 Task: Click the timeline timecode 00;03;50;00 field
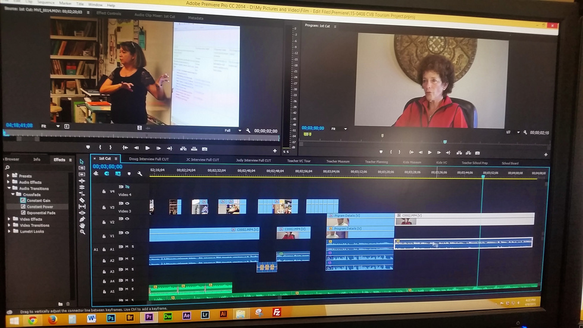coord(107,167)
